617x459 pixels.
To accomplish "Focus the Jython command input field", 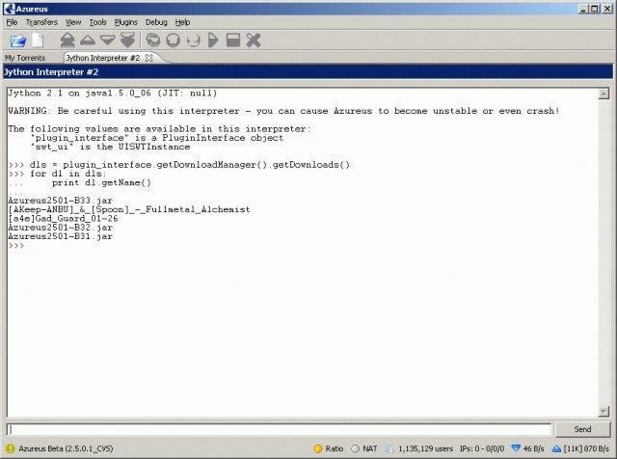I will click(x=279, y=429).
